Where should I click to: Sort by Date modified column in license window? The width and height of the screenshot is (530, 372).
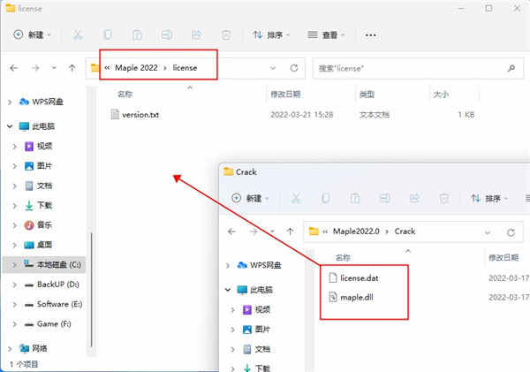285,95
